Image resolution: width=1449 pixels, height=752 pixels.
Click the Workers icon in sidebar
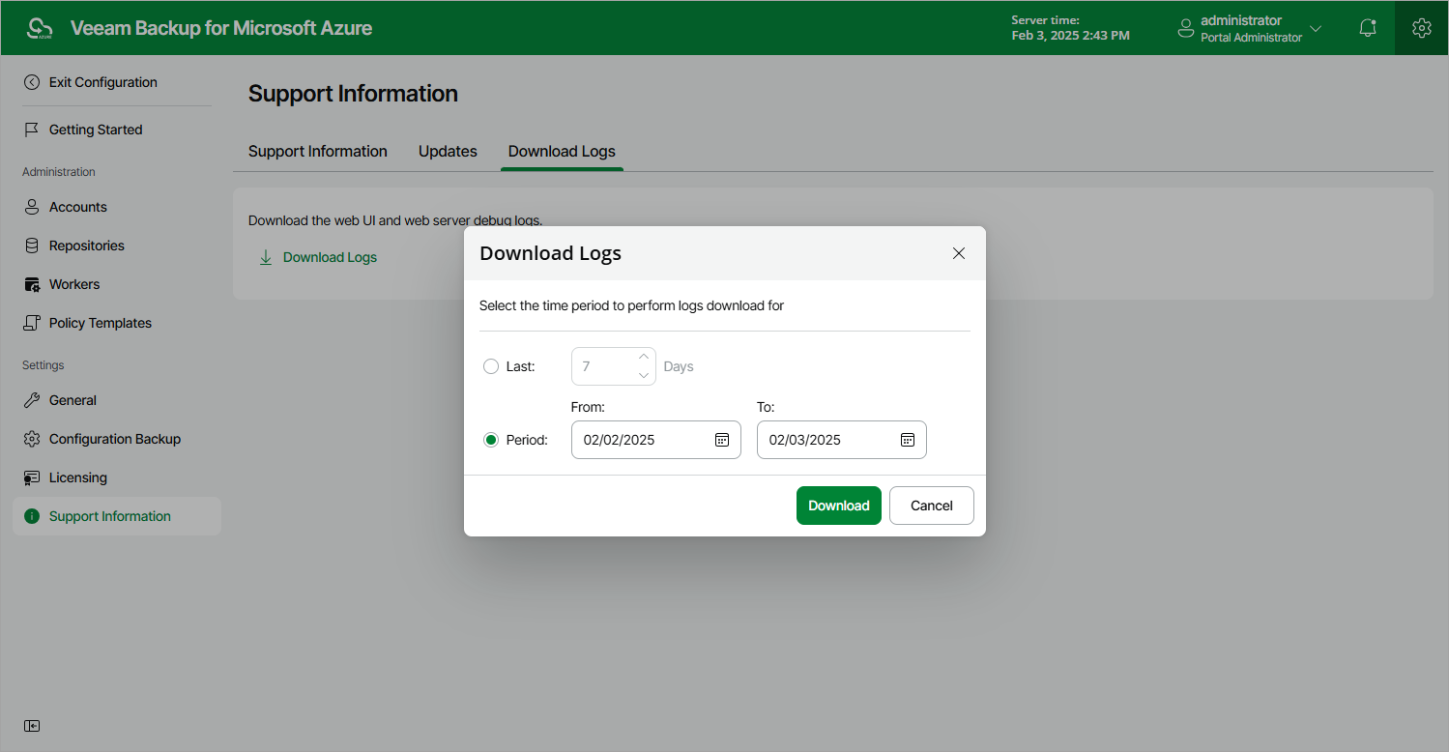click(x=32, y=284)
